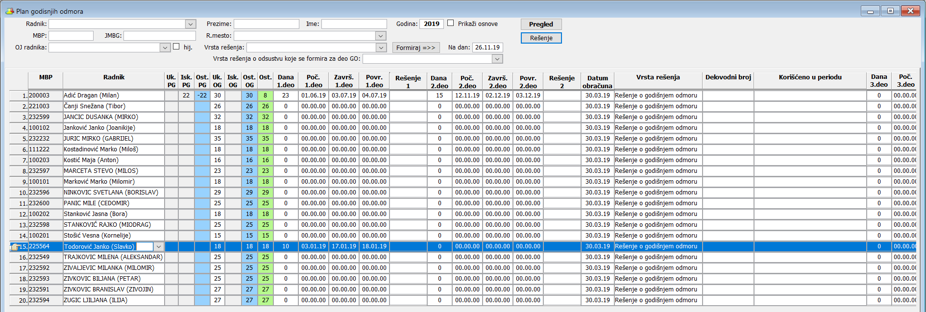926x312 pixels.
Task: Expand the R.mesto combo box
Action: pyautogui.click(x=381, y=36)
